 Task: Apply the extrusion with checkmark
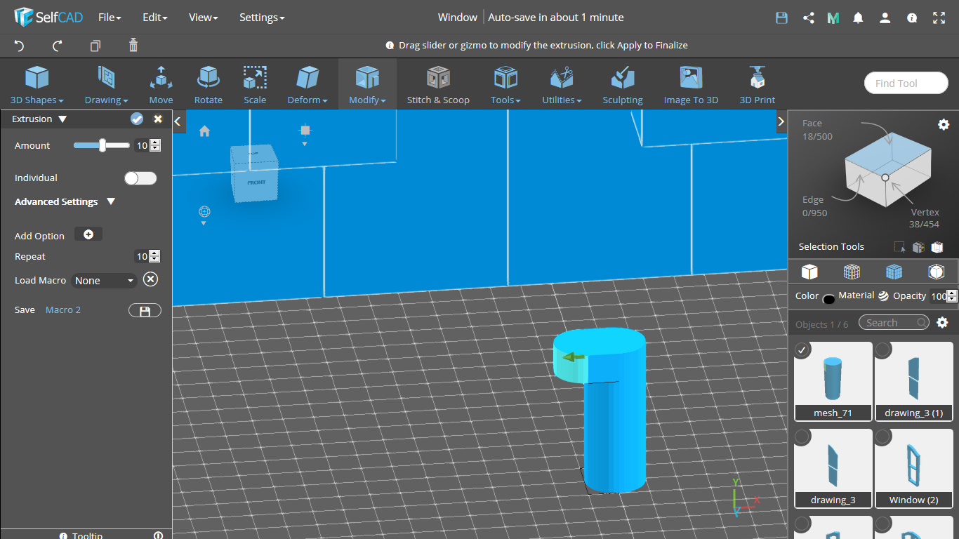[137, 119]
